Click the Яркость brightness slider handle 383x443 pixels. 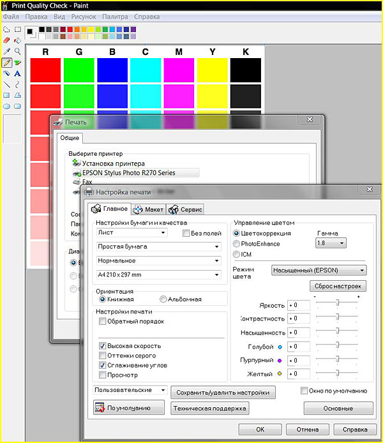pyautogui.click(x=337, y=303)
